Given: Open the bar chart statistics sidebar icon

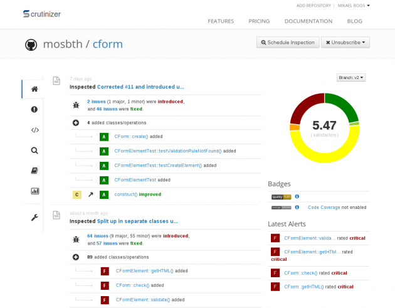Looking at the screenshot, I should coord(34,191).
